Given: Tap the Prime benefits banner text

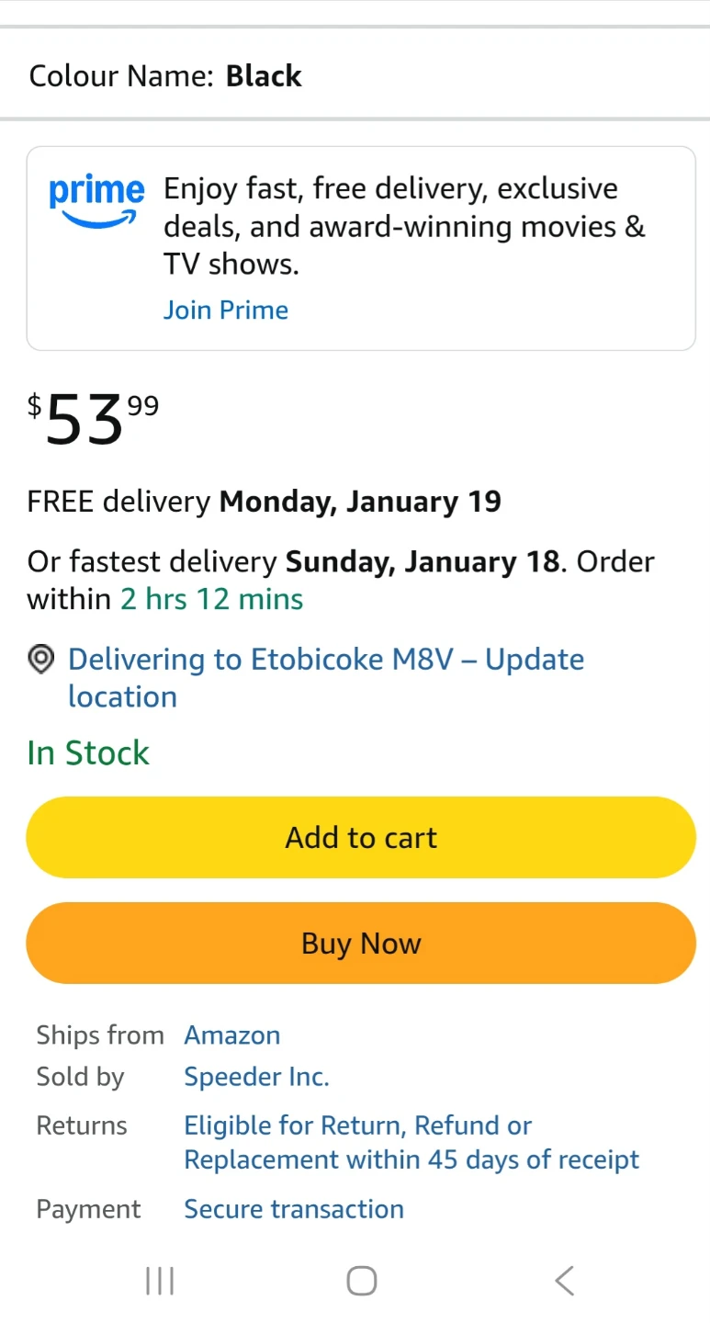Looking at the screenshot, I should pos(404,226).
